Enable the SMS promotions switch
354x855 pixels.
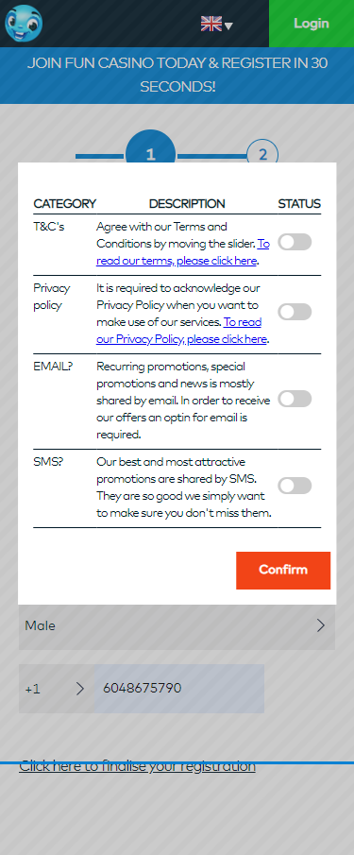pyautogui.click(x=295, y=486)
